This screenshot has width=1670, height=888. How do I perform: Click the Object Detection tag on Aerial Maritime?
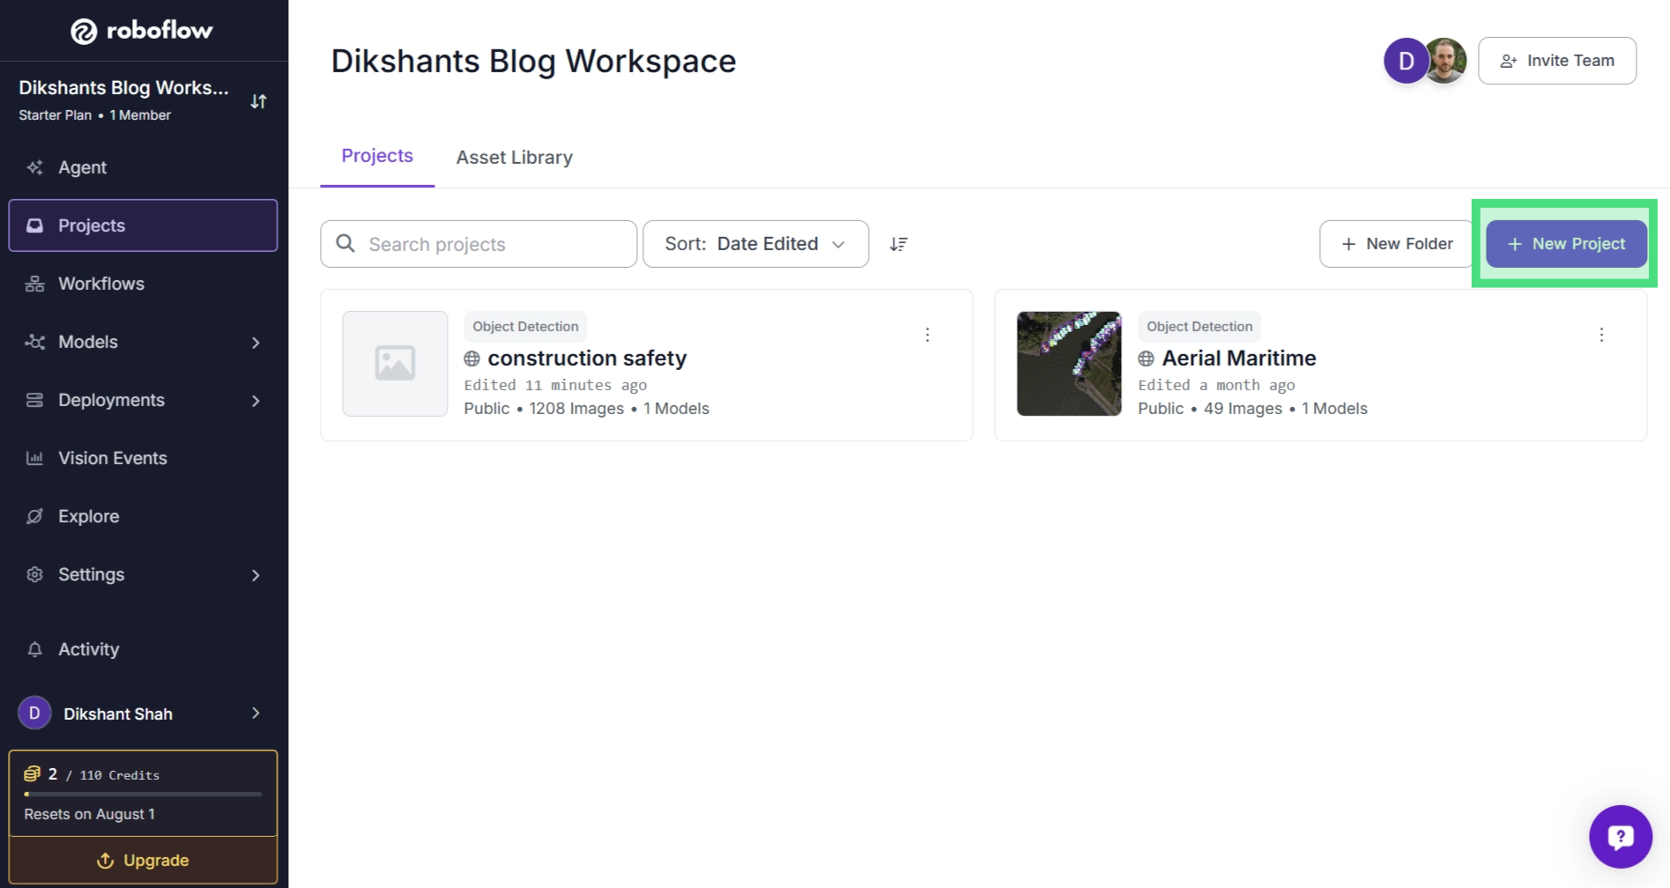pos(1199,327)
